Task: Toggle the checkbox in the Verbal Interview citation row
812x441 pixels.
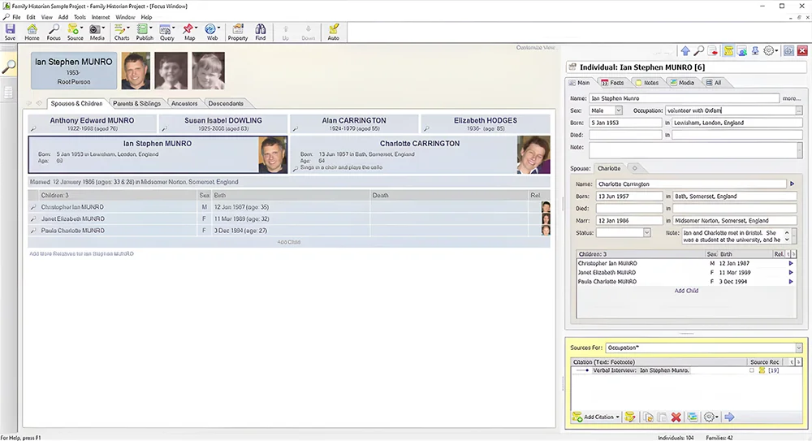Action: tap(751, 370)
